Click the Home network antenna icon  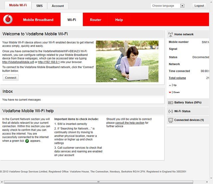click(170, 35)
